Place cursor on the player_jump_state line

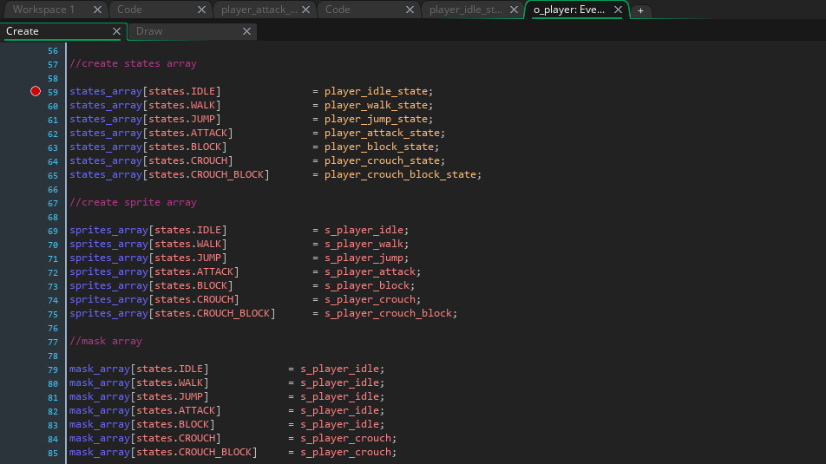click(x=377, y=119)
